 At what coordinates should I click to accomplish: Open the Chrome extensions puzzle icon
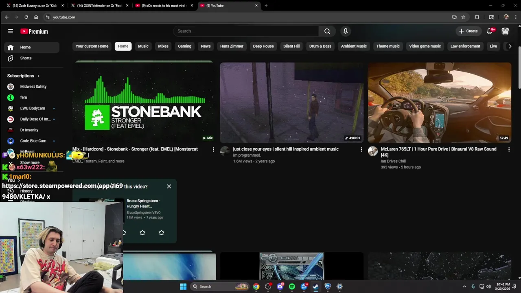click(x=477, y=17)
